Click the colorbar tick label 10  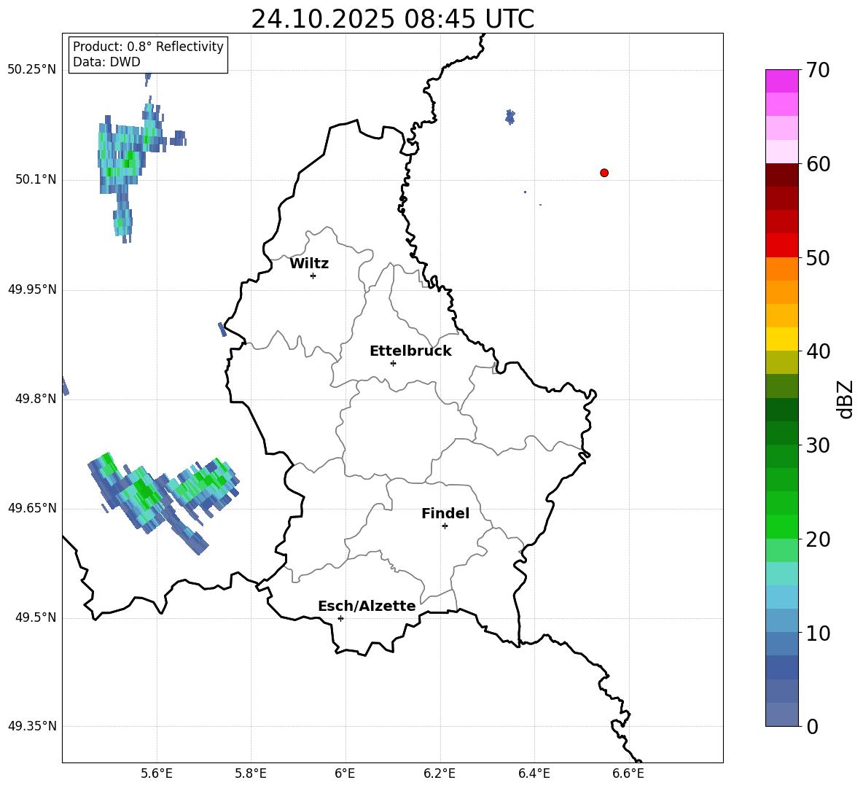pyautogui.click(x=817, y=633)
